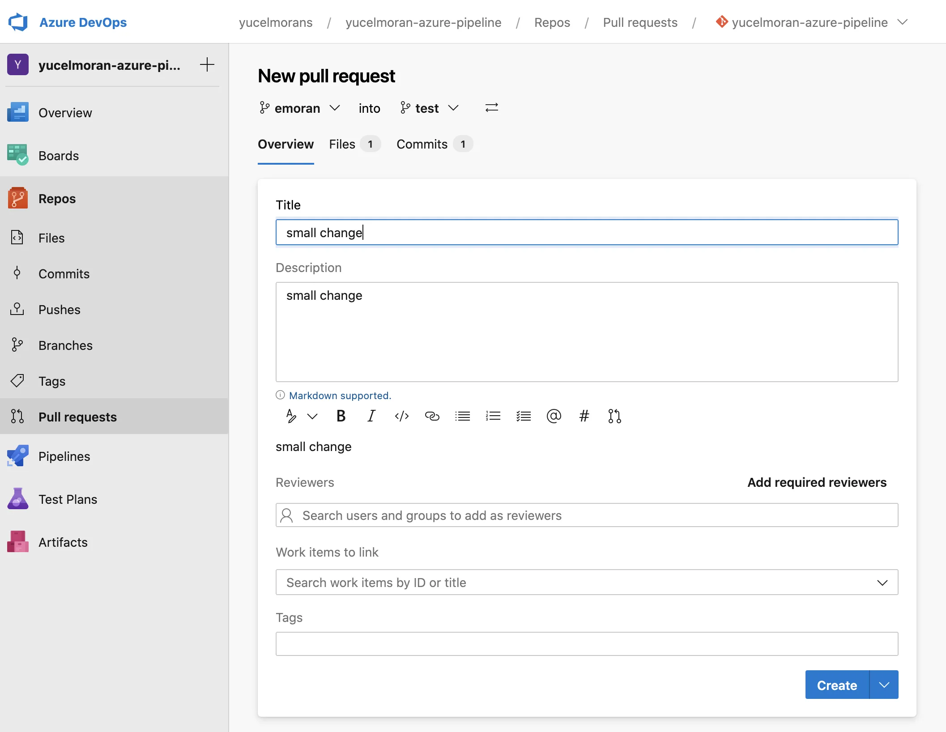The width and height of the screenshot is (946, 732).
Task: Open the Repos section icon
Action: [18, 198]
